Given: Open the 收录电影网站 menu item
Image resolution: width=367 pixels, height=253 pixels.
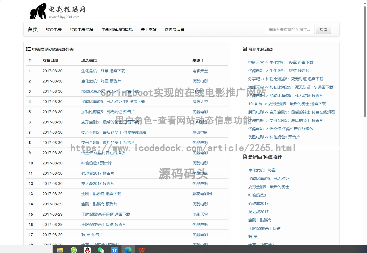Looking at the screenshot, I should (x=82, y=29).
